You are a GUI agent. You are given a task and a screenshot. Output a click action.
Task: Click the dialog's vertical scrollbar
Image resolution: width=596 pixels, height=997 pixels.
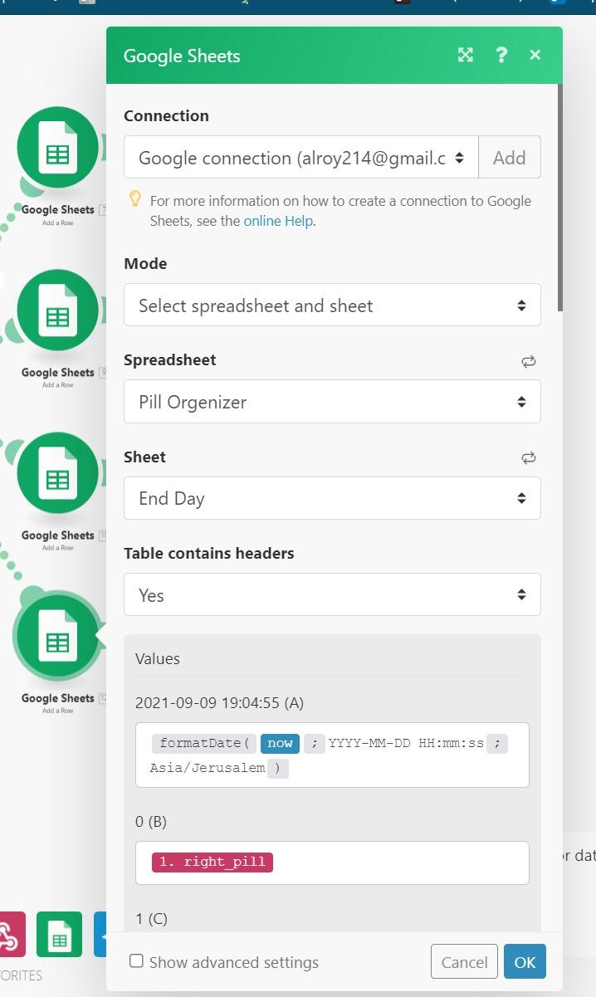point(559,197)
